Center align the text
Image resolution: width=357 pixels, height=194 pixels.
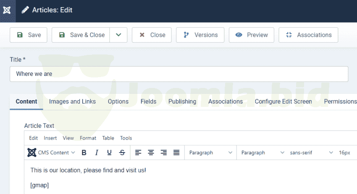(151, 153)
